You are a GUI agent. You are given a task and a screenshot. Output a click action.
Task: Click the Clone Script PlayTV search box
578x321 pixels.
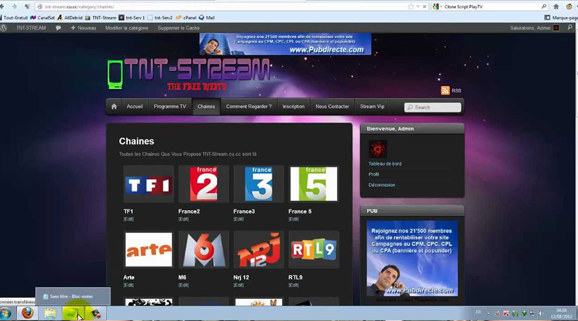[x=490, y=6]
